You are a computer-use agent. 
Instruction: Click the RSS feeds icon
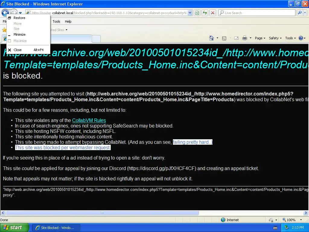(x=224, y=38)
